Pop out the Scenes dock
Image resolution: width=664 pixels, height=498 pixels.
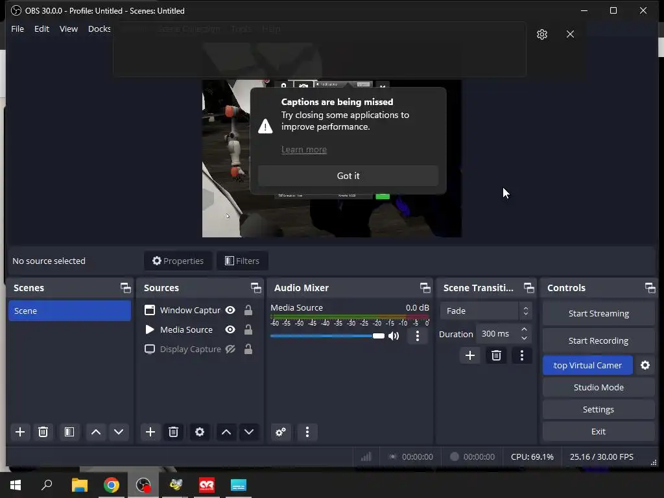pyautogui.click(x=126, y=288)
